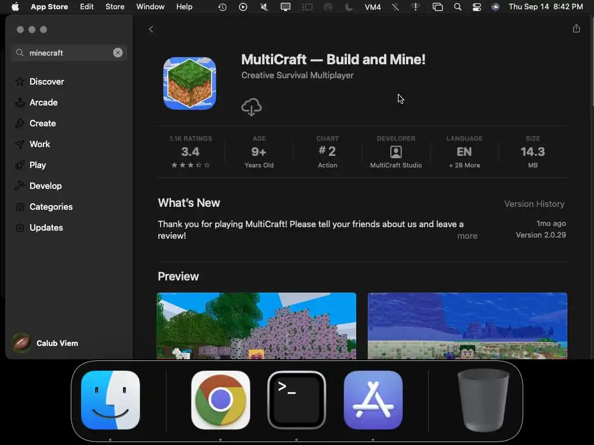Open the Help menu

click(184, 7)
